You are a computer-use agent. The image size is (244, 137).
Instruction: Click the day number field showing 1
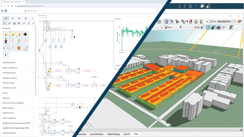(163, 27)
